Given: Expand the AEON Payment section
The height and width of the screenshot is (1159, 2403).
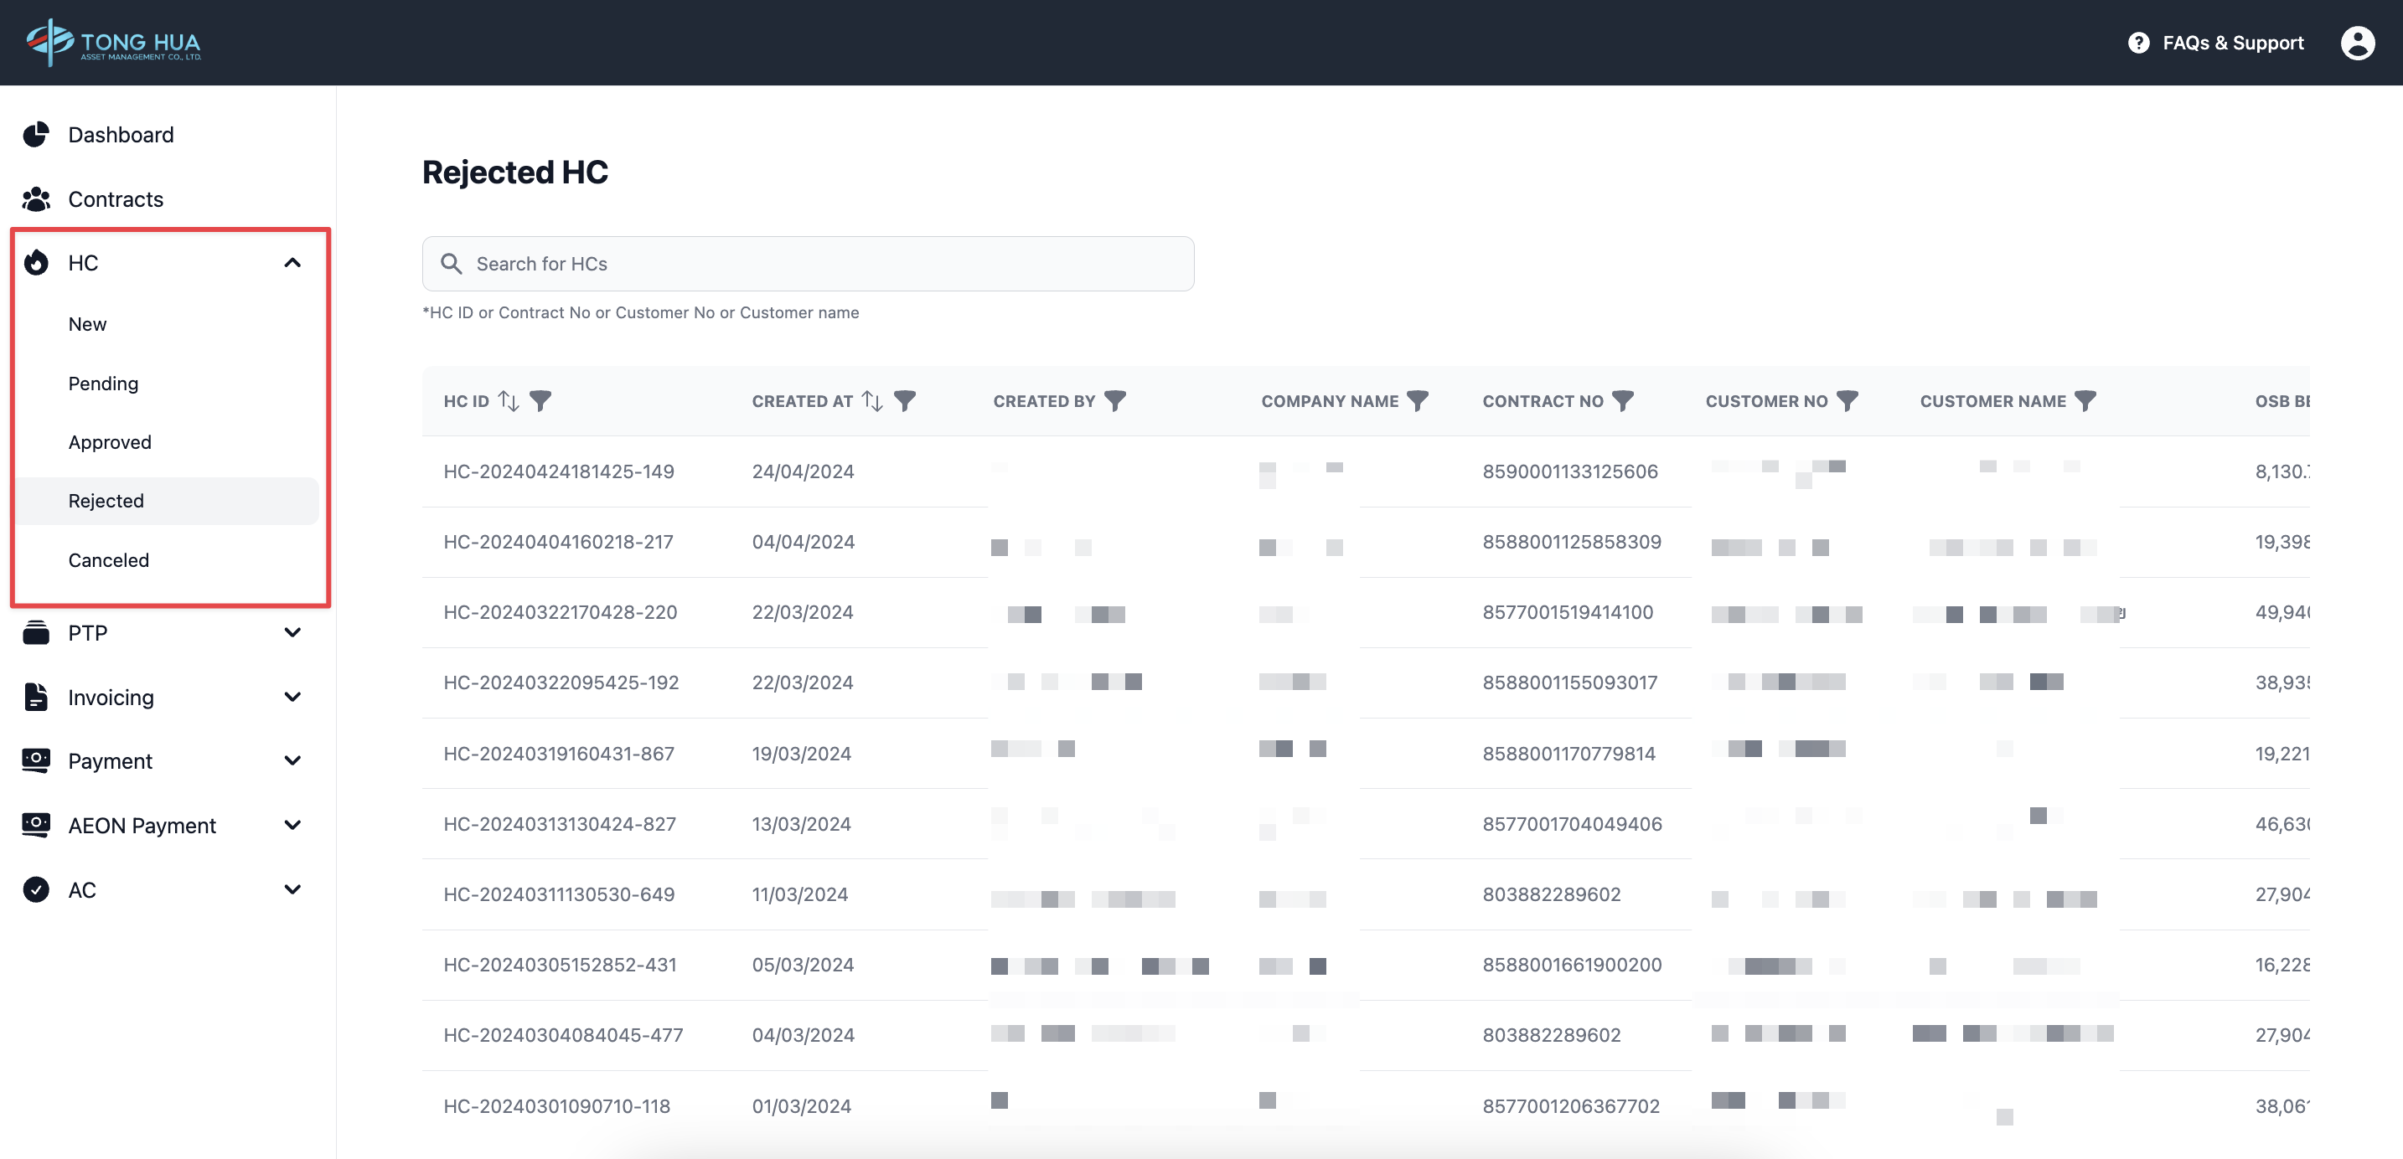Looking at the screenshot, I should click(x=292, y=825).
